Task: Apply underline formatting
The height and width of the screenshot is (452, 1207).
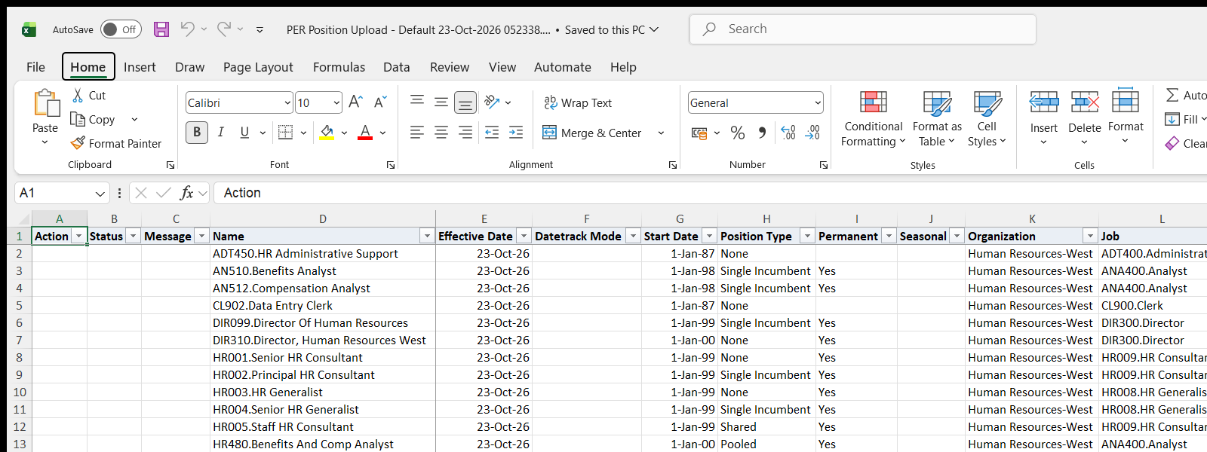Action: [x=244, y=133]
